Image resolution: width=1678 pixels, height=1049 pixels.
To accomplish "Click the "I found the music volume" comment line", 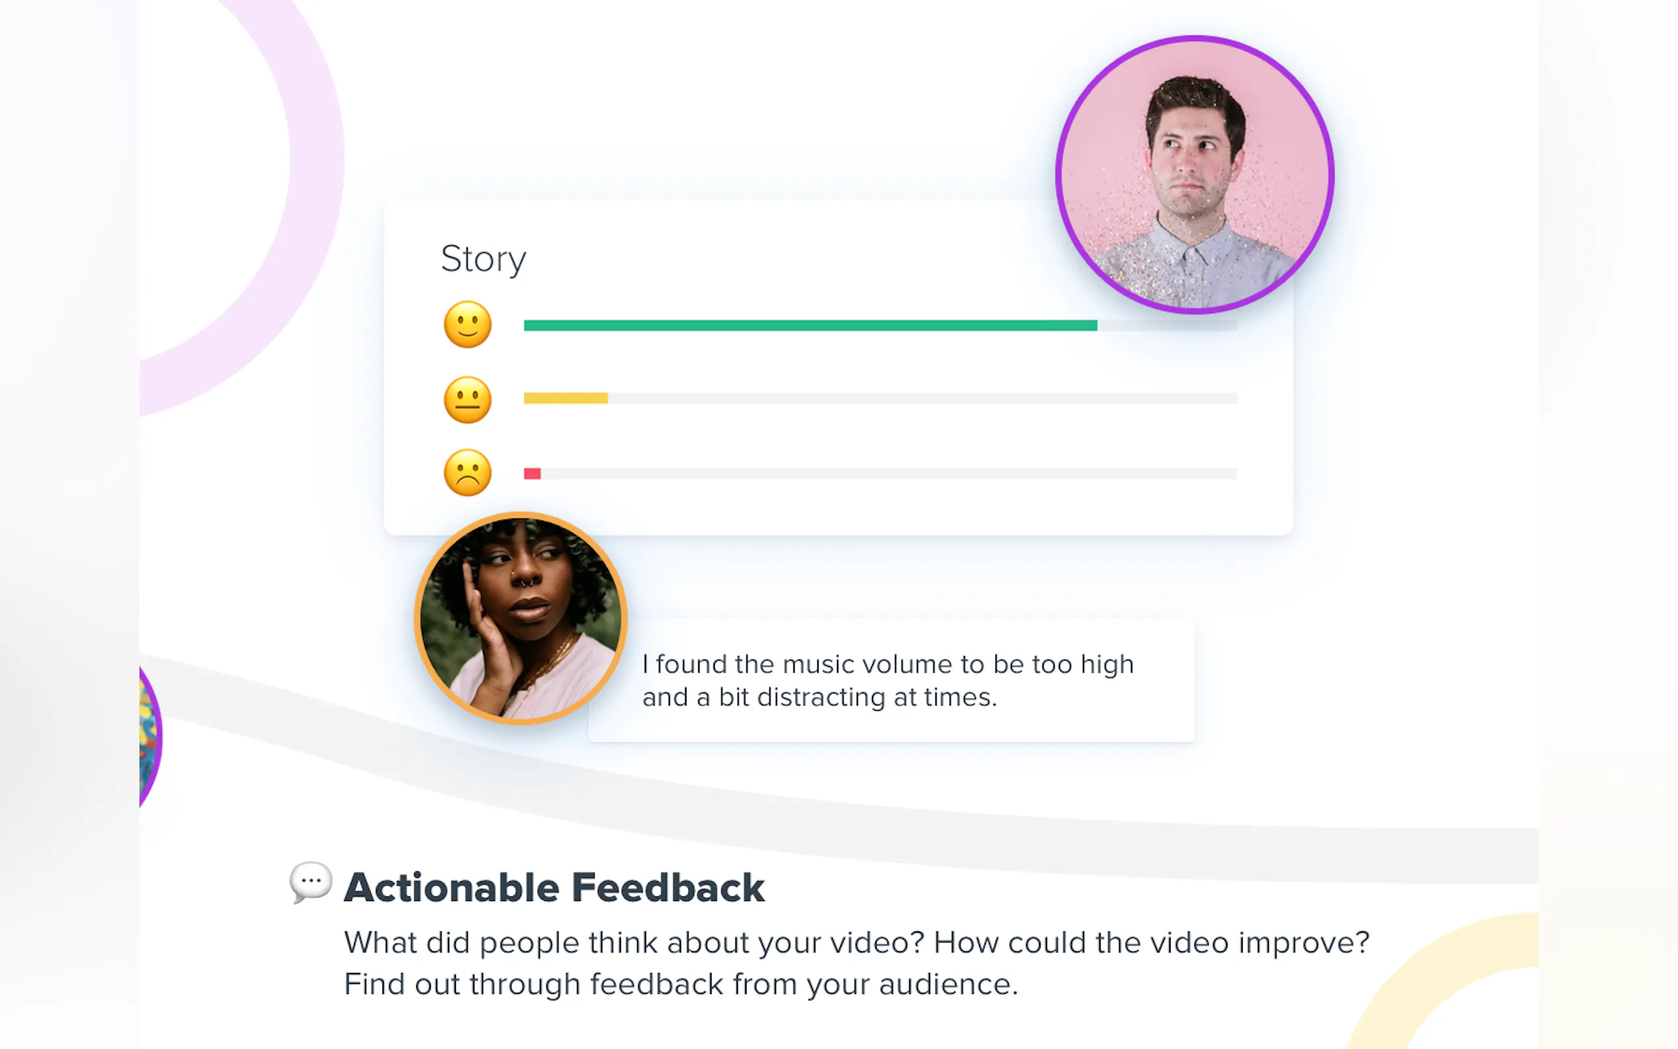I will (887, 665).
